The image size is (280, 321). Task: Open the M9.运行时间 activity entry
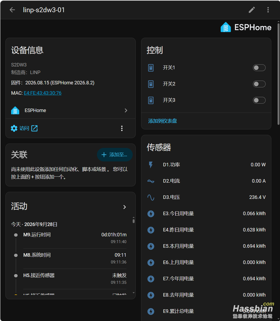[75, 238]
